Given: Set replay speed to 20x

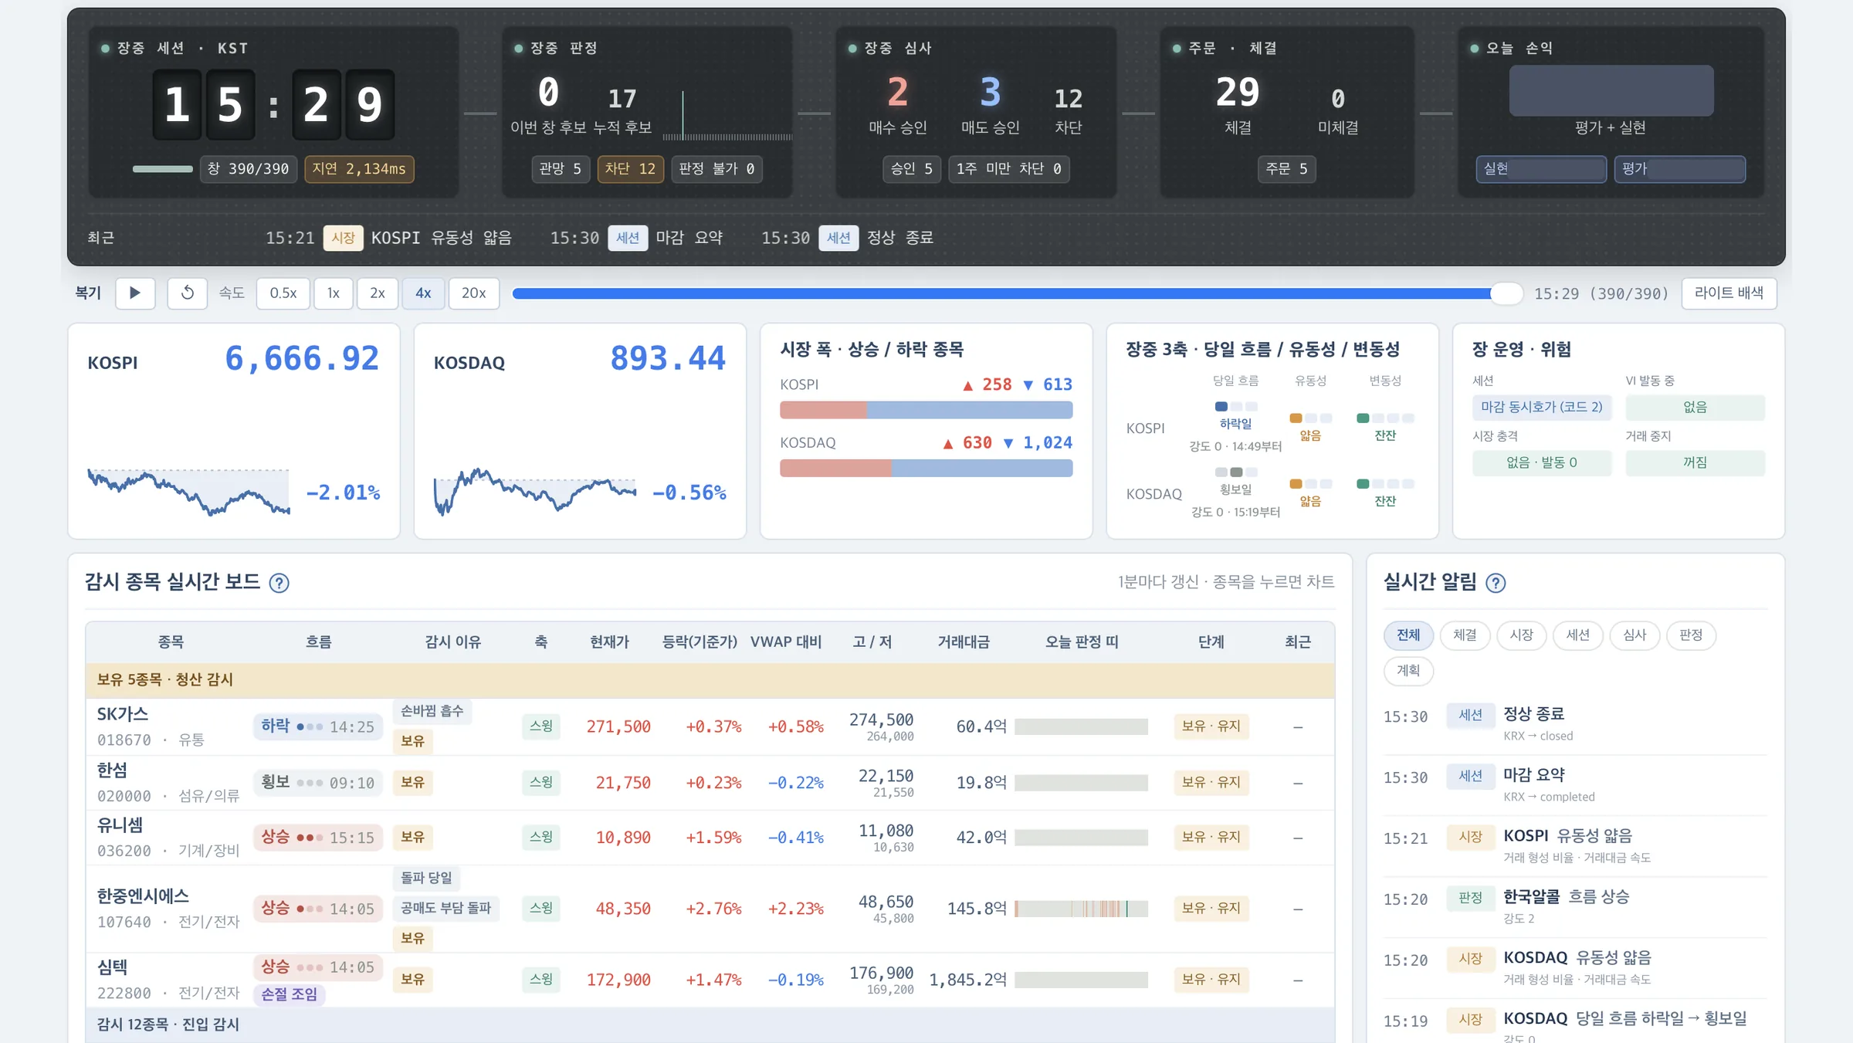Looking at the screenshot, I should pos(474,293).
